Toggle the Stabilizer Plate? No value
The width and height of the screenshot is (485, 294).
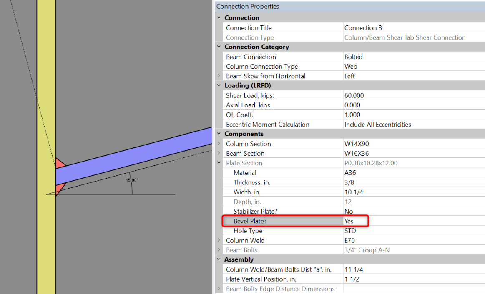(413, 212)
